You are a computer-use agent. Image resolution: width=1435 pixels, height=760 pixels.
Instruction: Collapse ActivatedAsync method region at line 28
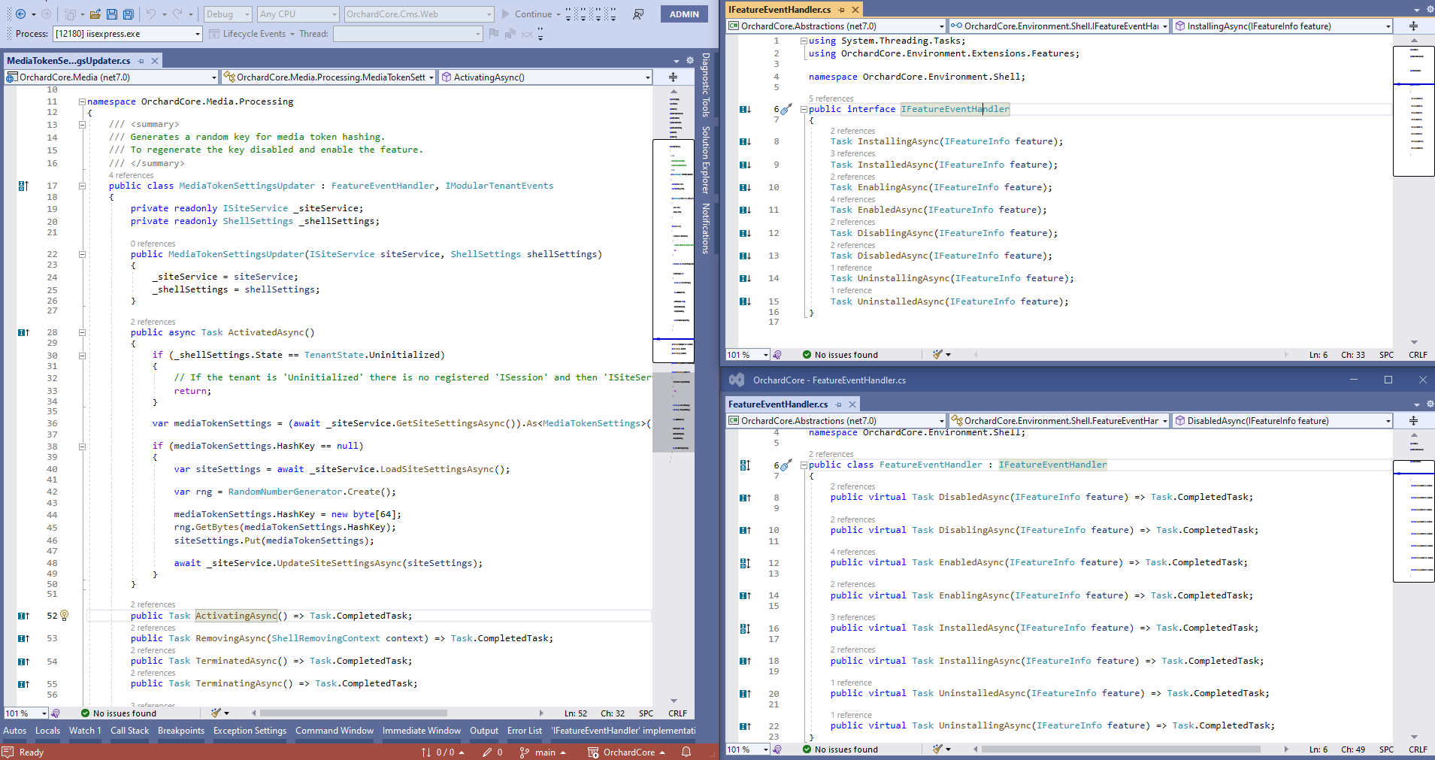click(x=82, y=332)
